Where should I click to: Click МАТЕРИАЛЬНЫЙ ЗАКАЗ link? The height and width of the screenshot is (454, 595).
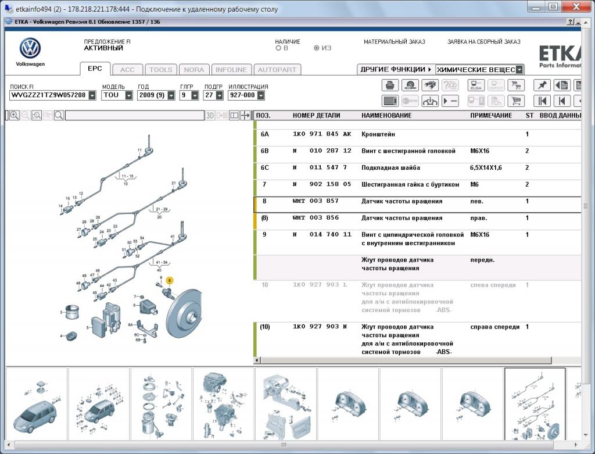(x=395, y=42)
